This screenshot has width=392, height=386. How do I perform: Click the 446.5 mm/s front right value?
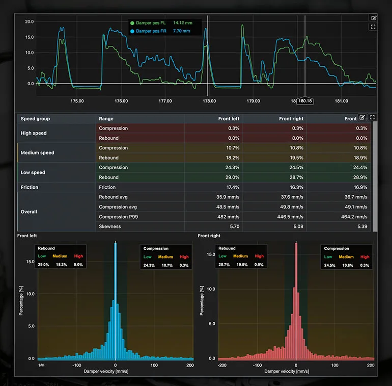click(x=290, y=217)
